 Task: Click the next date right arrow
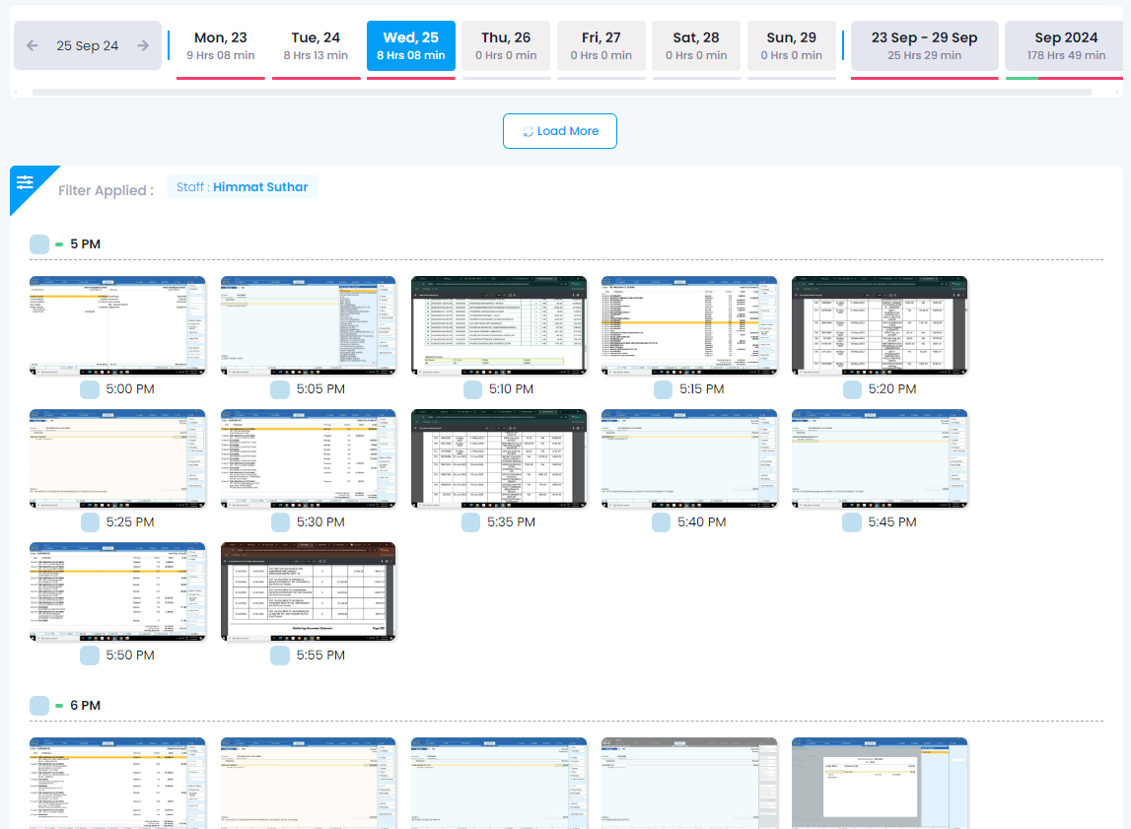pos(143,45)
